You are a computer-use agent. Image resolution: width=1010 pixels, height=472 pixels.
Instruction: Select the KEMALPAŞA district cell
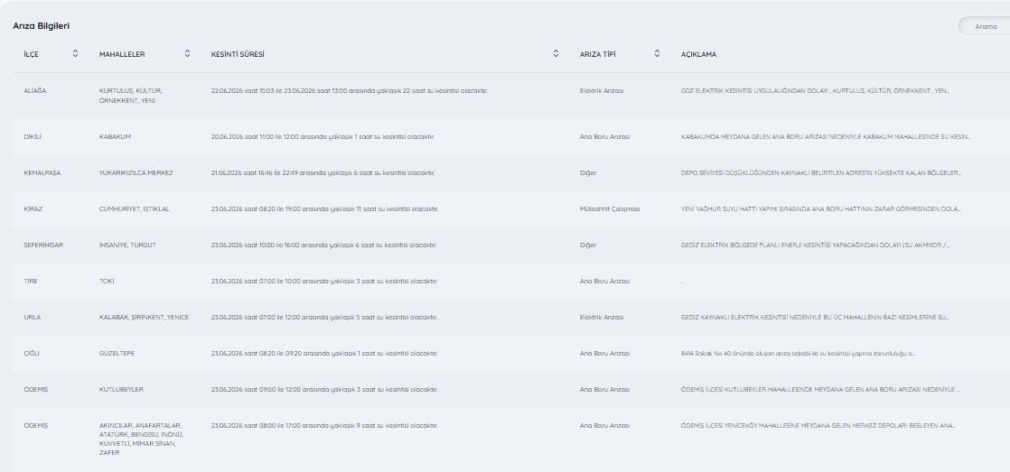(42, 173)
